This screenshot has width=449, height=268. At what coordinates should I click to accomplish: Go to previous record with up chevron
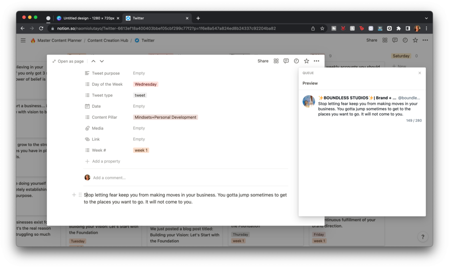point(93,61)
